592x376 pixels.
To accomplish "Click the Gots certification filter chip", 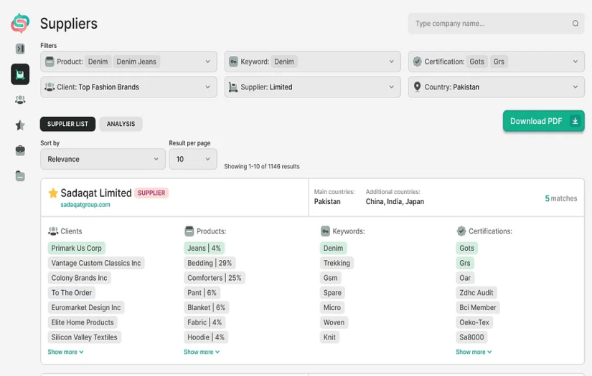I will 477,62.
